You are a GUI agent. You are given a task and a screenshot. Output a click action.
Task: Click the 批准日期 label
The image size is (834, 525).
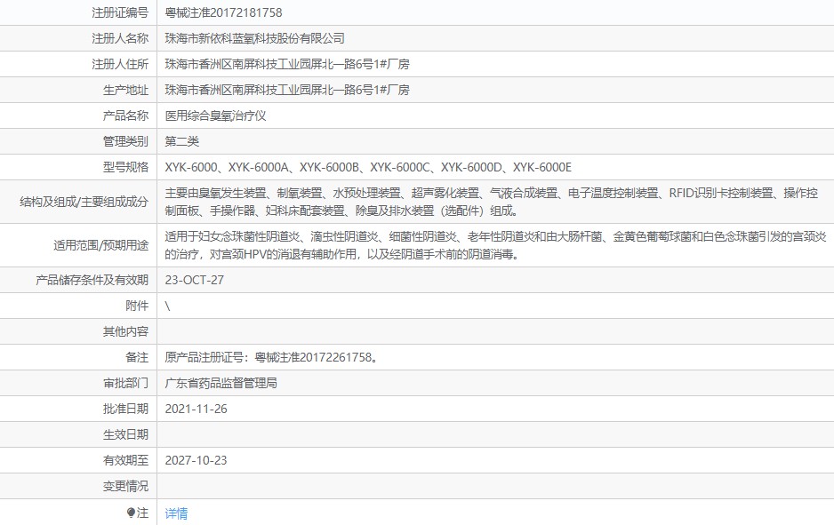[x=125, y=409]
